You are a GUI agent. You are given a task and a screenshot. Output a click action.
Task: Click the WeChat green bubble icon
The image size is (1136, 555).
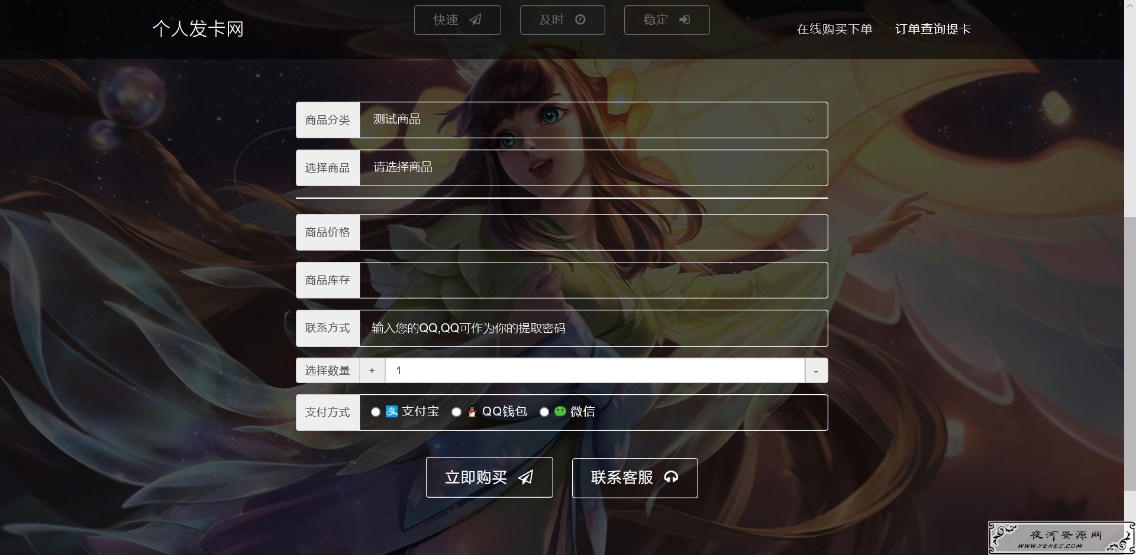click(560, 411)
